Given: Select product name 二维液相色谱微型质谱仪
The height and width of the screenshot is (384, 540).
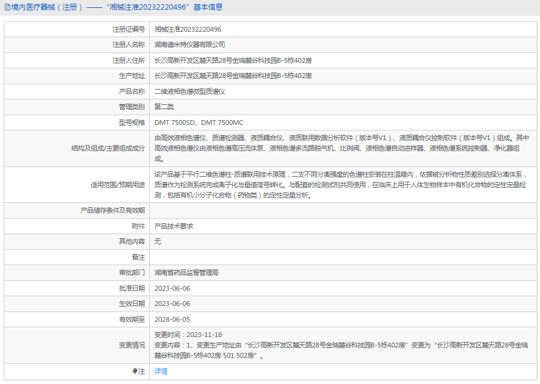Looking at the screenshot, I should click(x=190, y=91).
